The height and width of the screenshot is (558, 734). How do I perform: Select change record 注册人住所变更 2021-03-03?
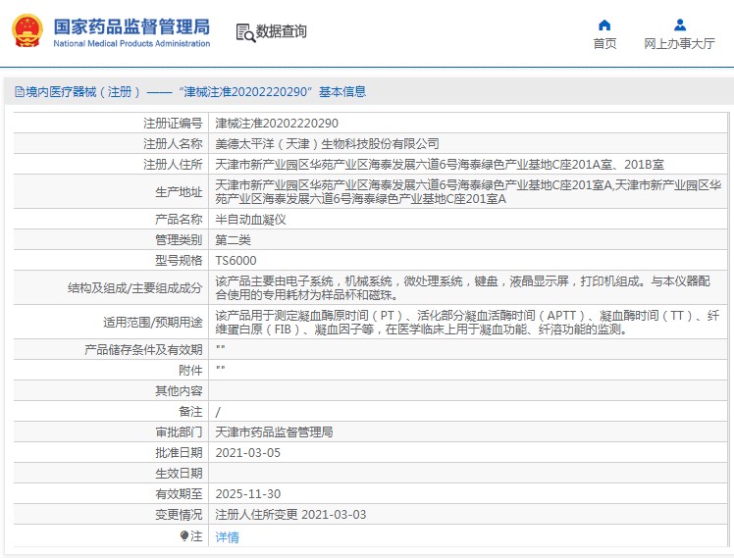[x=290, y=515]
